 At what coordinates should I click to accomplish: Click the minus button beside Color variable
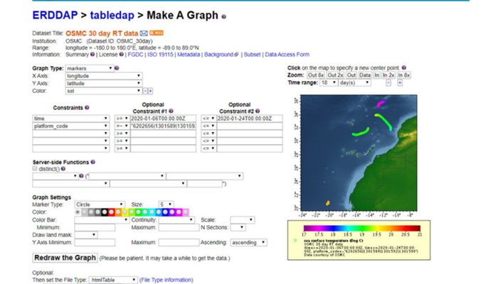point(144,91)
